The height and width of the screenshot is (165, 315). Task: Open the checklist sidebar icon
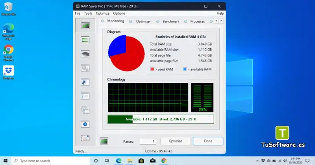click(x=85, y=96)
